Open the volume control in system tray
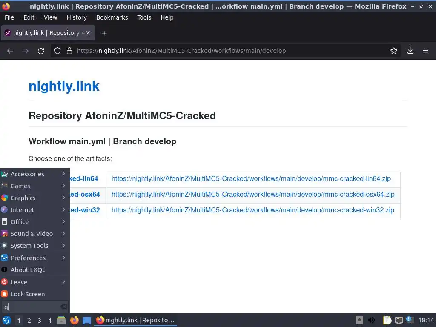Viewport: 436px width, 327px height. tap(371, 320)
